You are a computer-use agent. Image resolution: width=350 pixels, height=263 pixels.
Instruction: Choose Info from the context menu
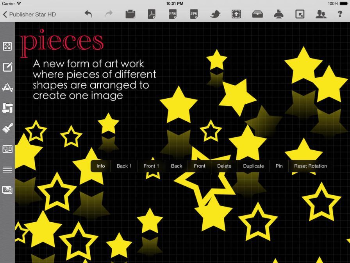[100, 166]
